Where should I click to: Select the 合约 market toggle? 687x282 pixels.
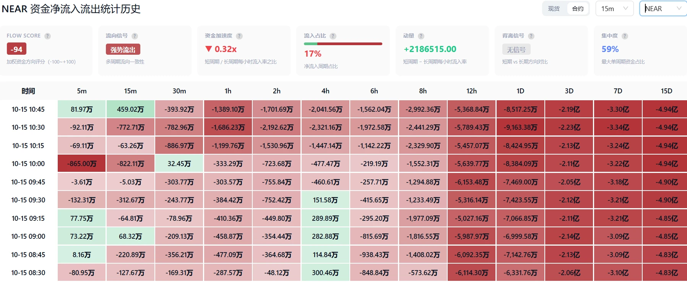[578, 8]
